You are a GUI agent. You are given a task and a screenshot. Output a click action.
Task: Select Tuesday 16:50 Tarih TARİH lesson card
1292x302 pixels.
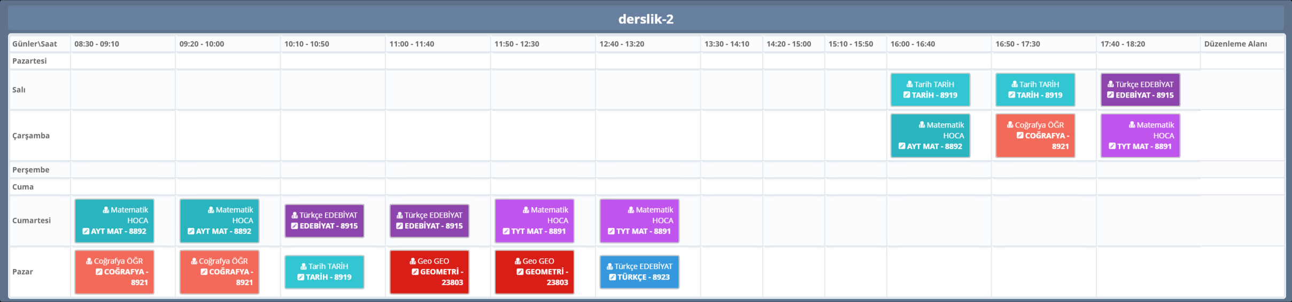click(x=1035, y=90)
